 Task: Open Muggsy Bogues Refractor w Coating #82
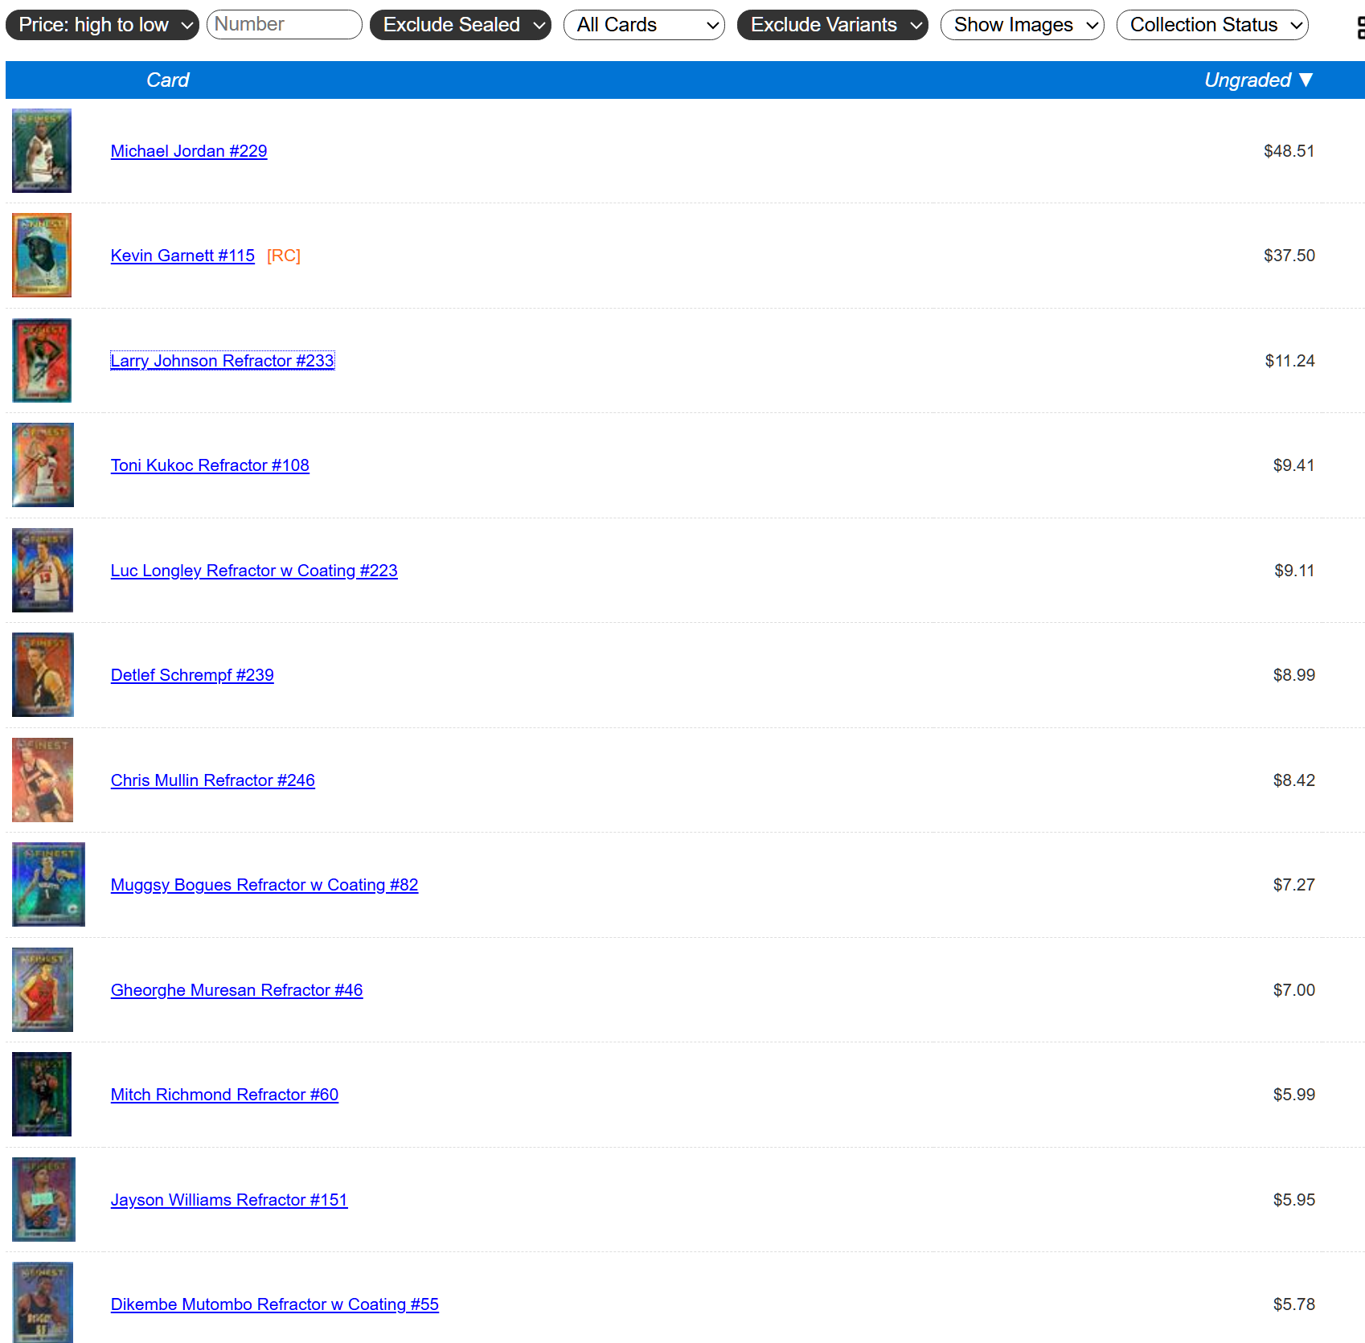(264, 885)
